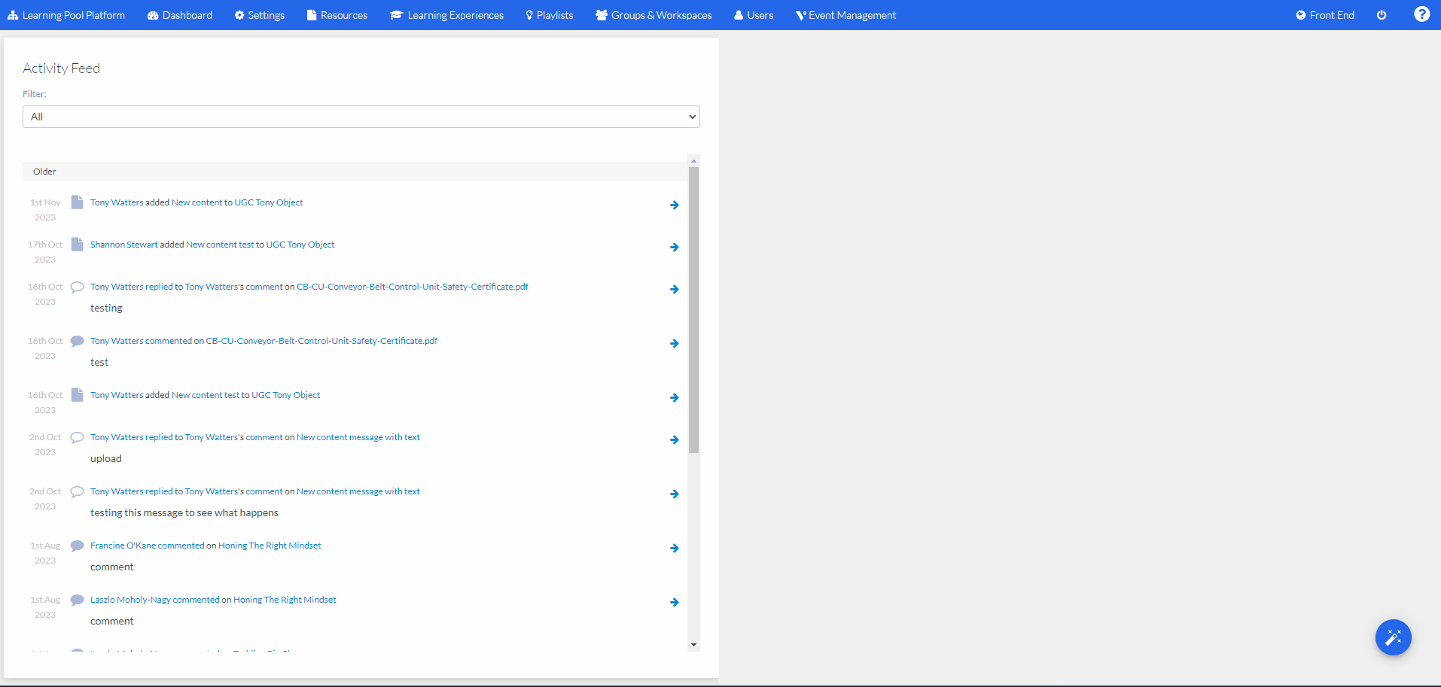The height and width of the screenshot is (687, 1441).
Task: Click the document icon next to Tony Watters' 1st Nov entry
Action: 77,202
